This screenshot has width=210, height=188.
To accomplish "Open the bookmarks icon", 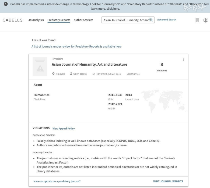I will pos(197,20).
